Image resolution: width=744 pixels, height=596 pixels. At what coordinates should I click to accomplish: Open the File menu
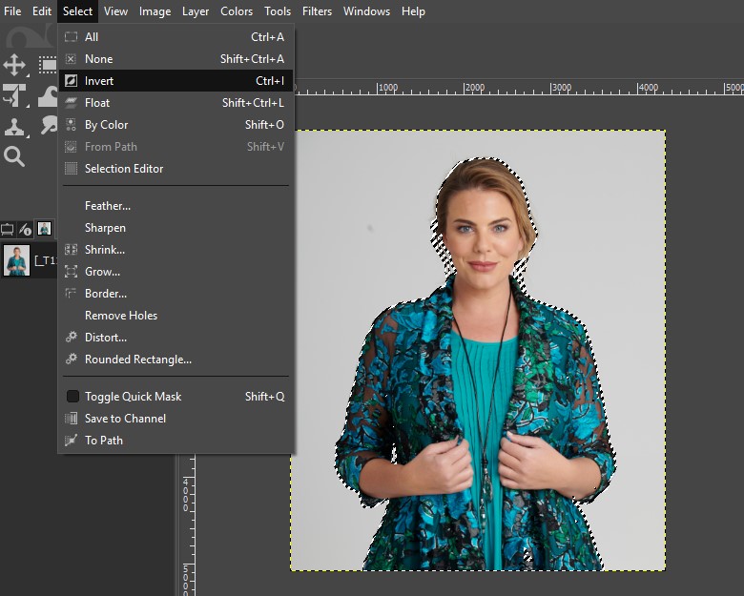pyautogui.click(x=12, y=10)
